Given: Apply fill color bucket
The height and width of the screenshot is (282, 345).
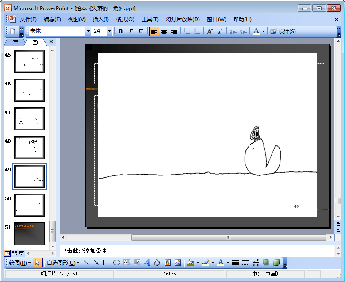Looking at the screenshot, I should tap(191, 263).
